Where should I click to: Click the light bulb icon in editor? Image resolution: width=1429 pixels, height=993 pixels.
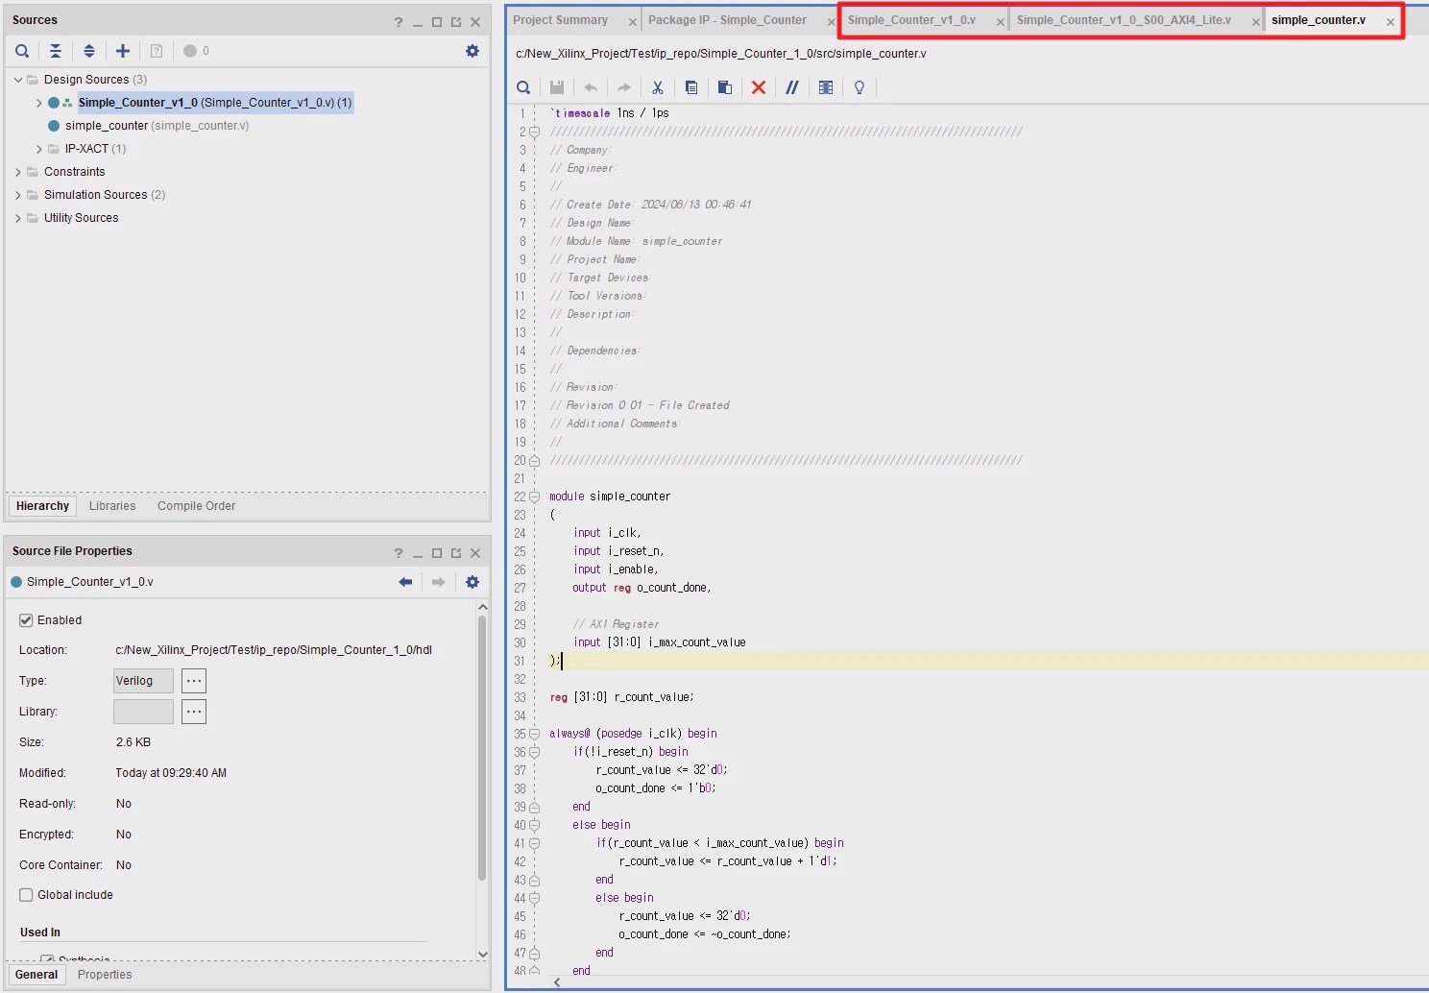pos(860,87)
